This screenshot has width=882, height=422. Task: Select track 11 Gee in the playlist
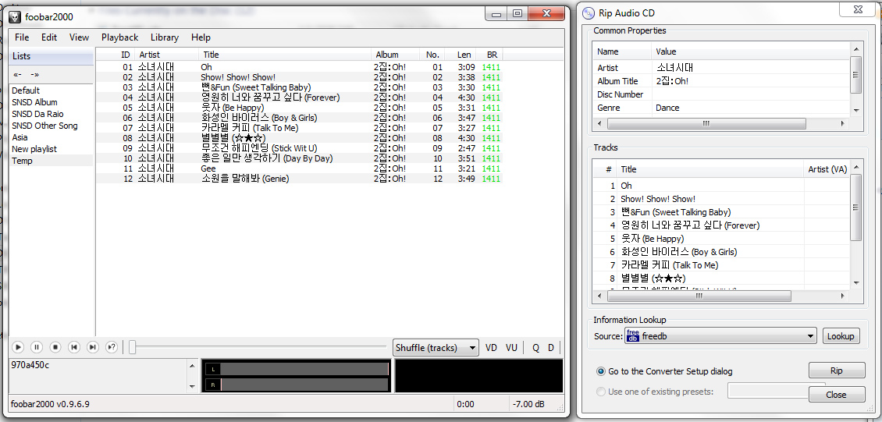[x=299, y=168]
